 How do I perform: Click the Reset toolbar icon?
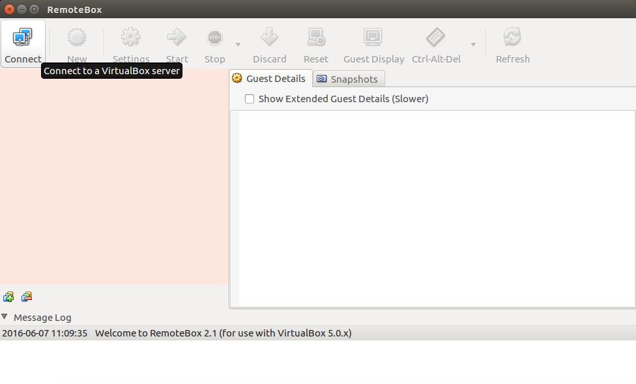(x=315, y=37)
